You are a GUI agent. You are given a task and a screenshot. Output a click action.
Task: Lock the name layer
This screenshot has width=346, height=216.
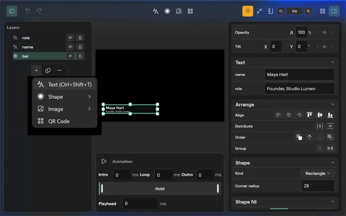click(80, 47)
